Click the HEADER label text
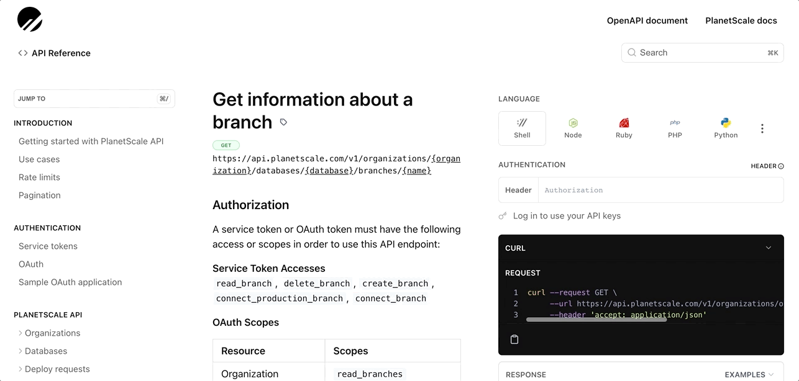The height and width of the screenshot is (381, 799). pyautogui.click(x=764, y=166)
